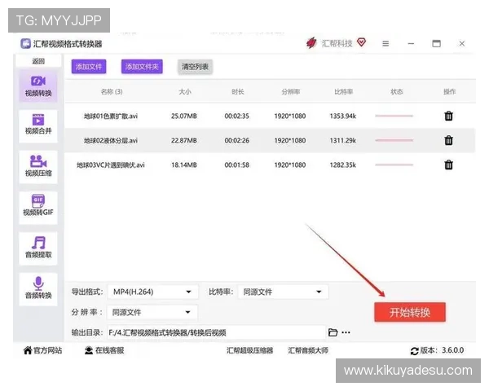Click the app logo in title bar

(25, 44)
